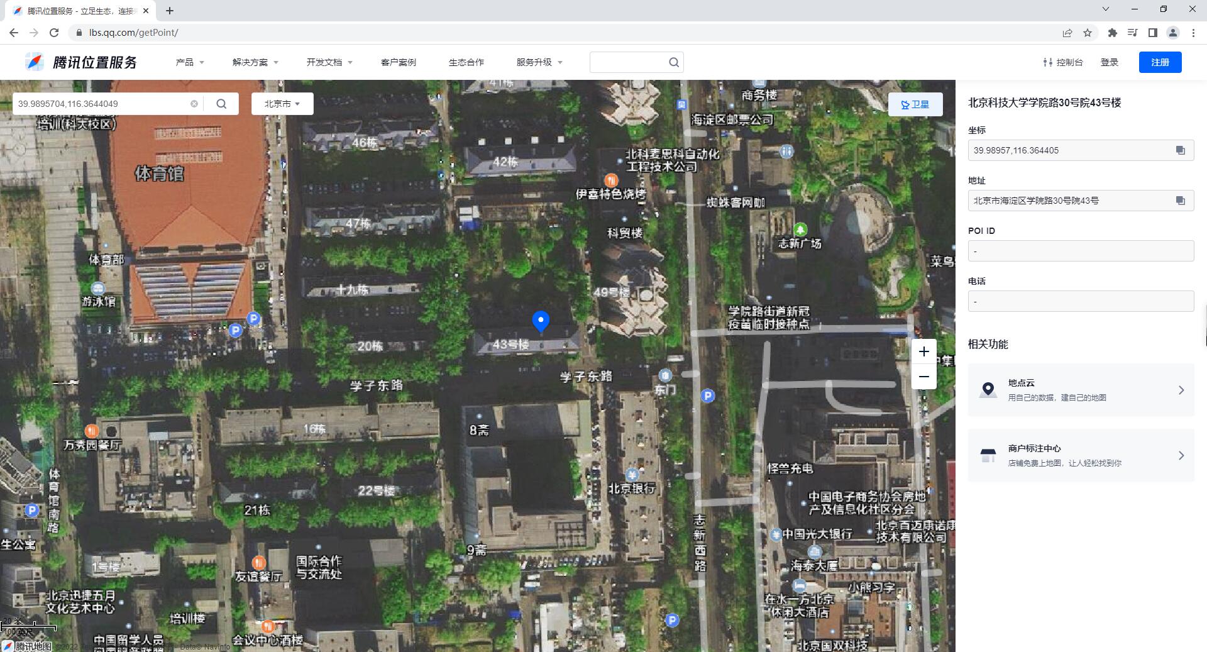Toggle the 卫星 satellite map view
Viewport: 1207px width, 652px height.
(x=915, y=104)
